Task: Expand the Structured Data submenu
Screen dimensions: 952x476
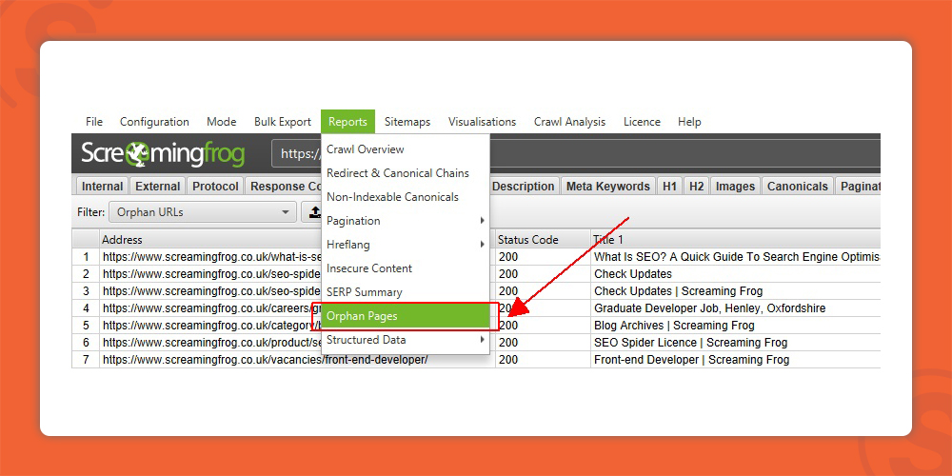Action: 406,340
